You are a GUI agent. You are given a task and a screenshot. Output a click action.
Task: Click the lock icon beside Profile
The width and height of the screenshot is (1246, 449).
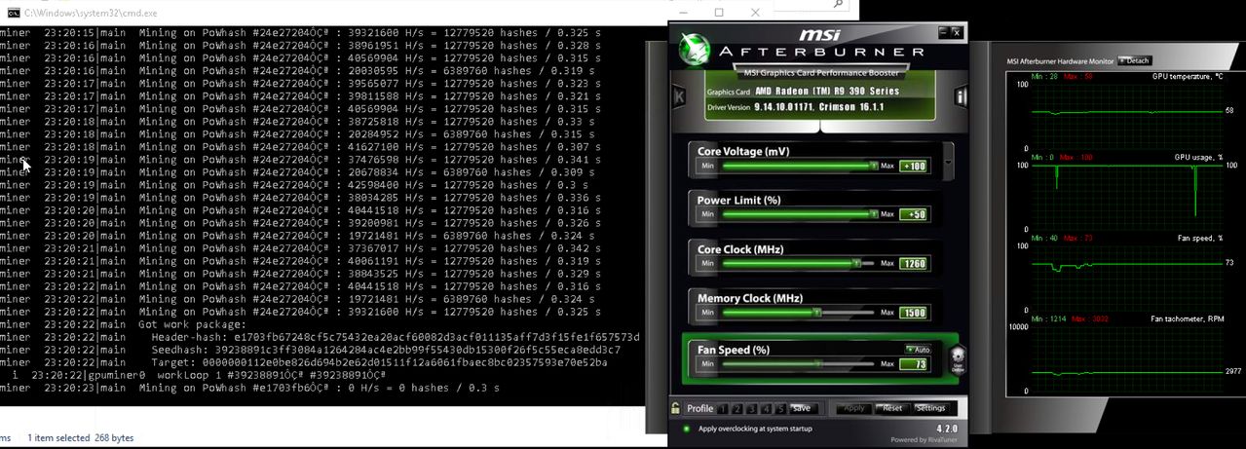tap(676, 408)
